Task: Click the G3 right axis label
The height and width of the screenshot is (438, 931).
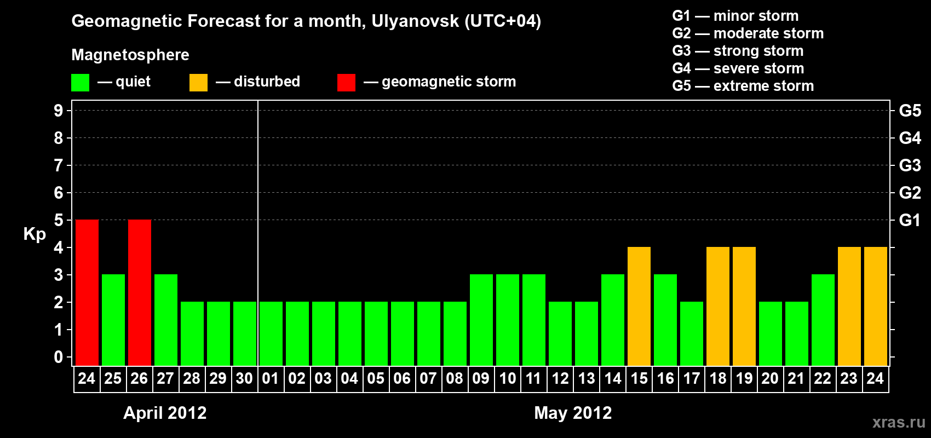Action: (910, 165)
